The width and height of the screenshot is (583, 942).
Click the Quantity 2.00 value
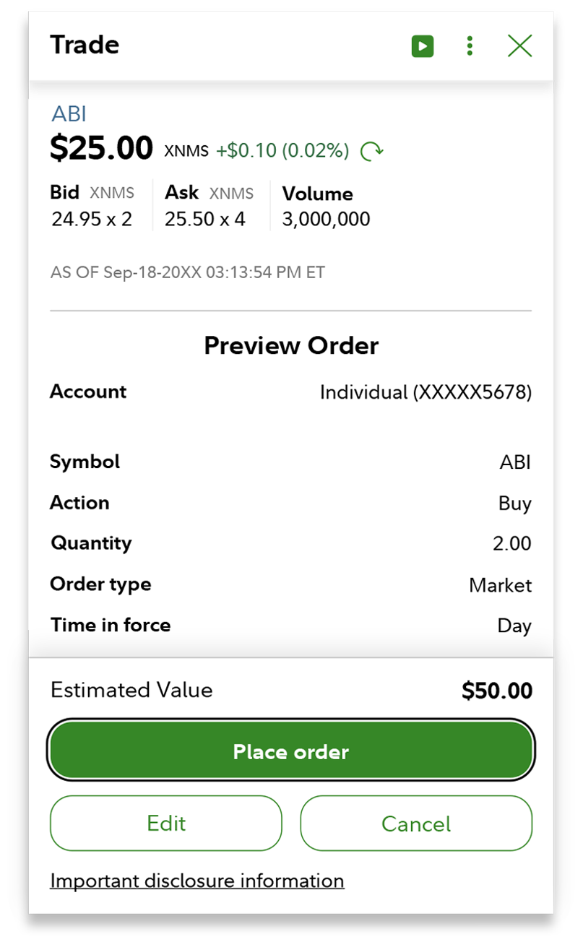[x=511, y=543]
